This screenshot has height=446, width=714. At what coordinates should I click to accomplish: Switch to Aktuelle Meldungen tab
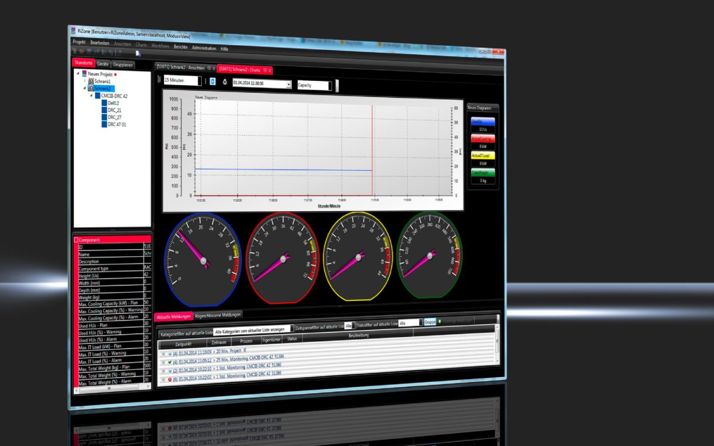[x=173, y=317]
